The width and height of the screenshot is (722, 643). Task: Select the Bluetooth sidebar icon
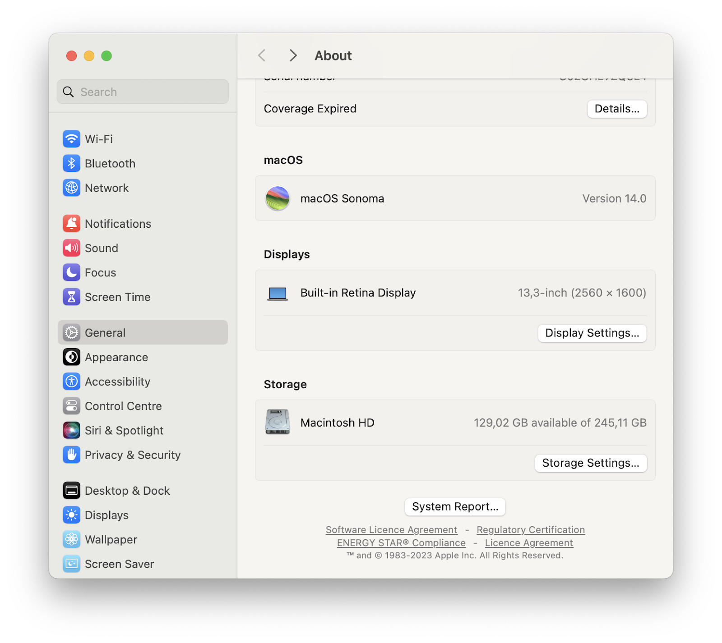tap(71, 163)
